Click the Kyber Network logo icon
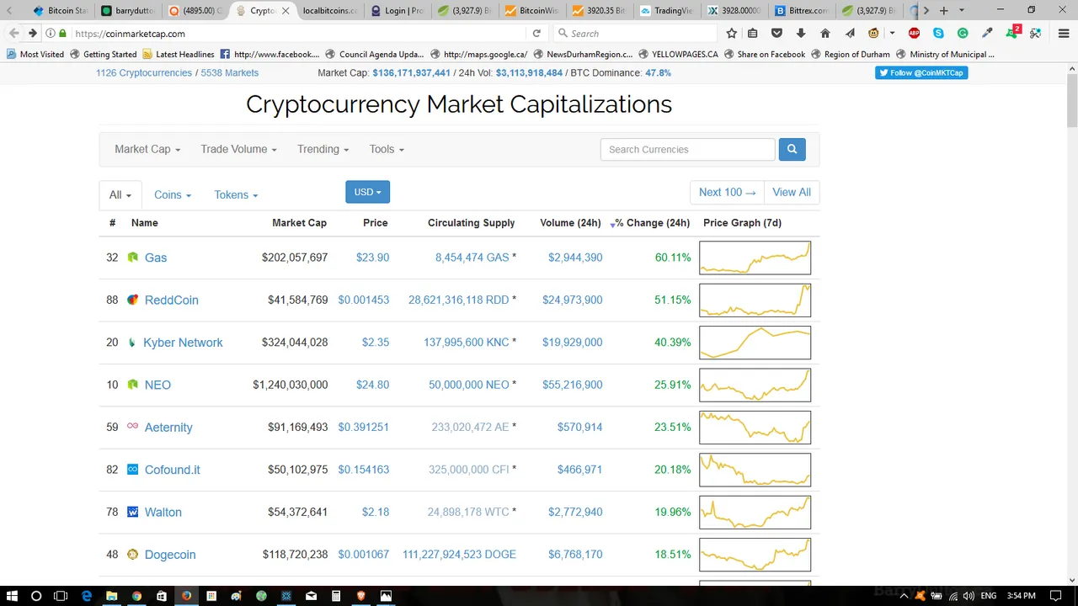The height and width of the screenshot is (606, 1078). point(131,343)
